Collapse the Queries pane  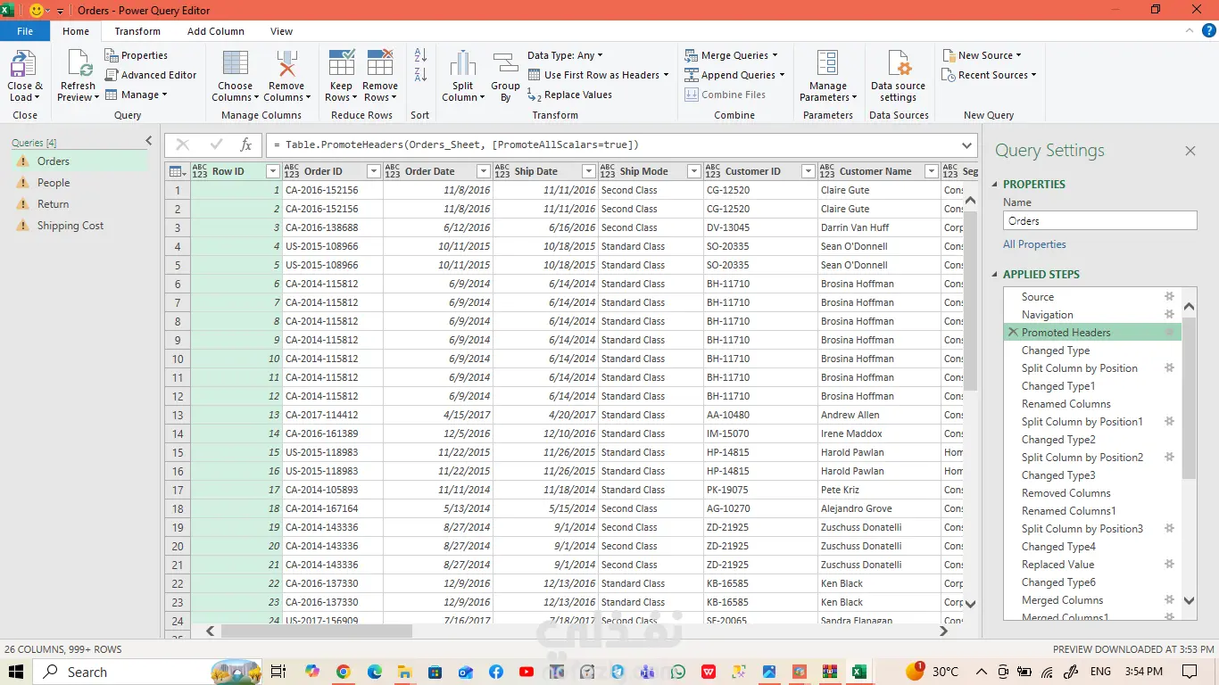[x=149, y=142]
